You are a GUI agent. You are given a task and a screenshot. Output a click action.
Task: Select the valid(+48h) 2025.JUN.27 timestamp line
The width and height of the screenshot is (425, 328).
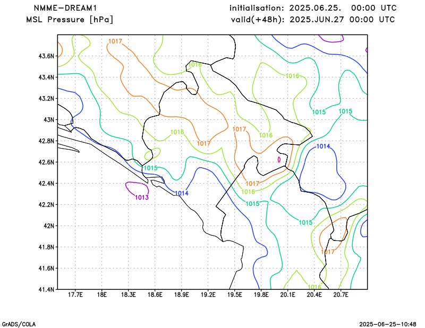pos(313,20)
